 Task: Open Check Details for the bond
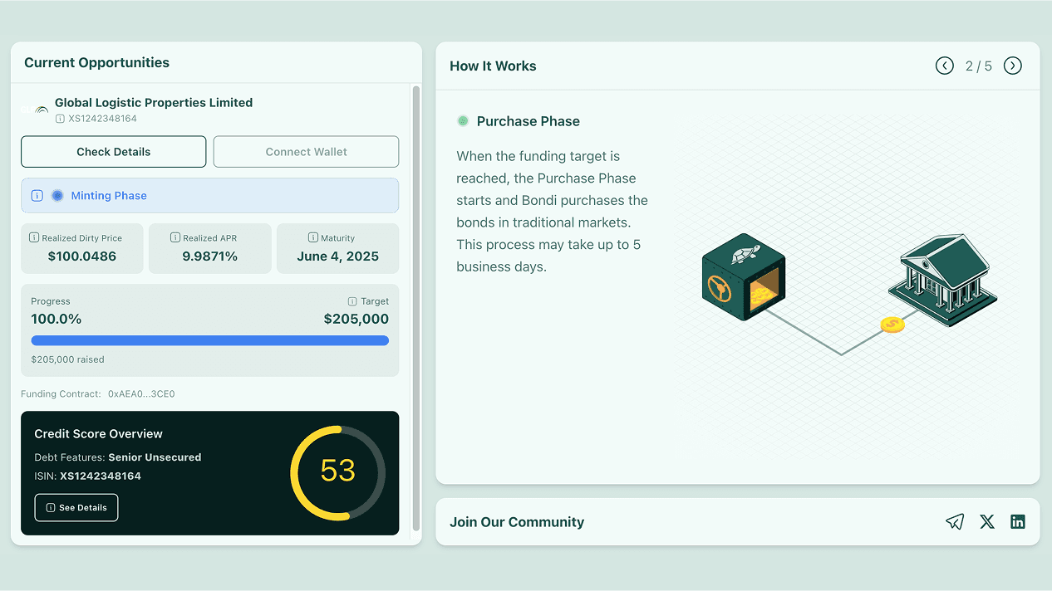[113, 152]
